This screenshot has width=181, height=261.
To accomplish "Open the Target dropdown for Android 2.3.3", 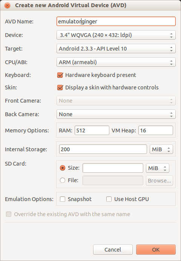I will pos(116,49).
